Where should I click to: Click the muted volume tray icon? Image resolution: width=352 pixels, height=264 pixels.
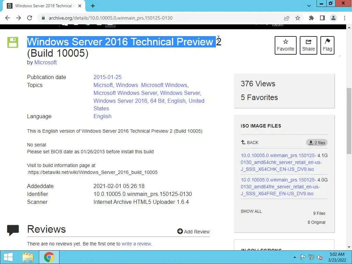click(x=320, y=257)
